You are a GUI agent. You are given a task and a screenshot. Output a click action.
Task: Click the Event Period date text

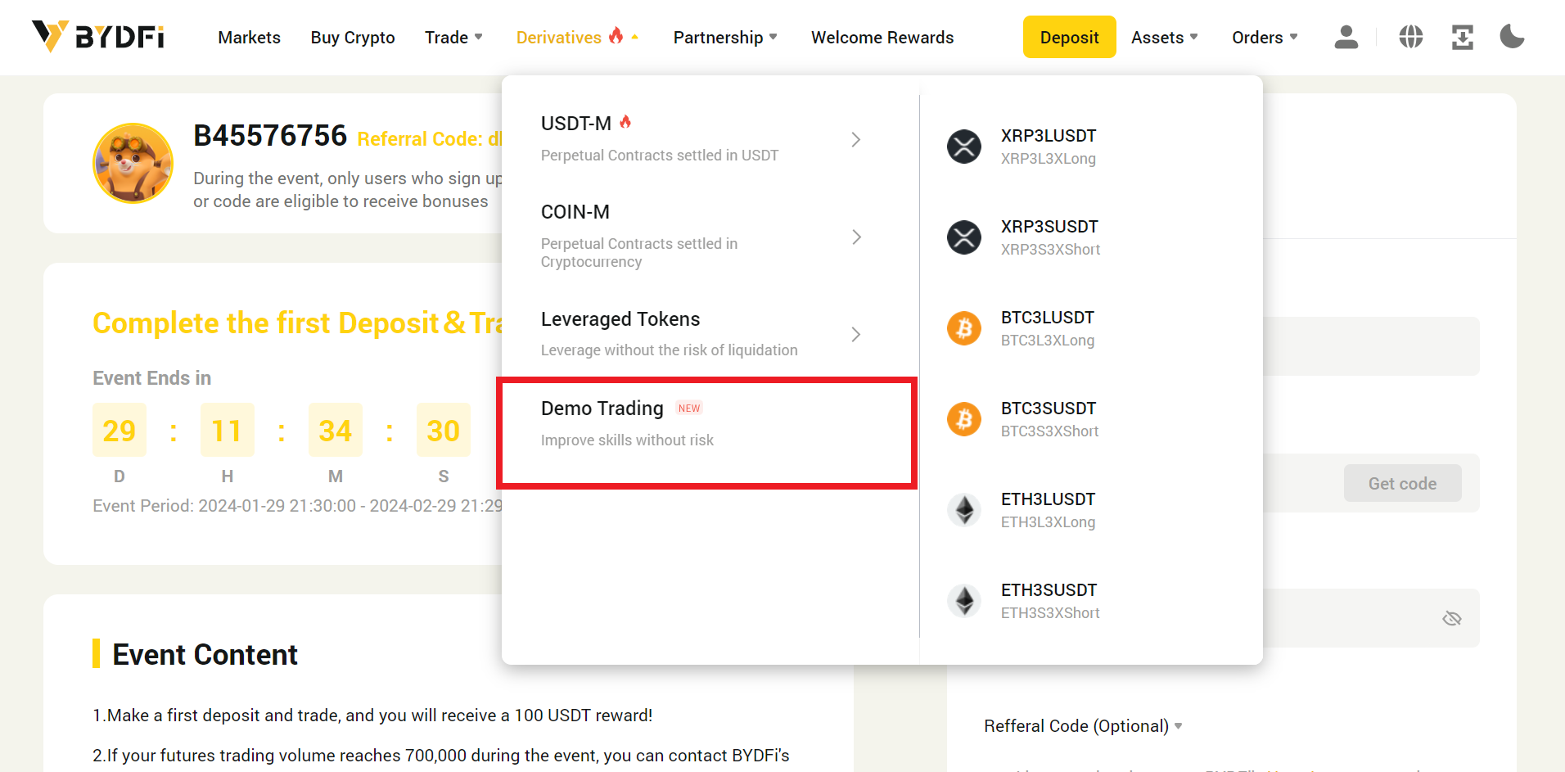[297, 506]
